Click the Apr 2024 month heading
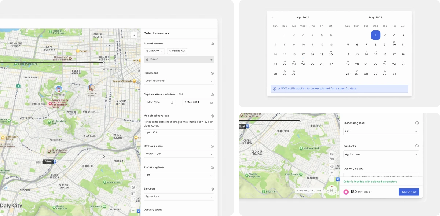Image resolution: width=440 pixels, height=216 pixels. [x=303, y=17]
